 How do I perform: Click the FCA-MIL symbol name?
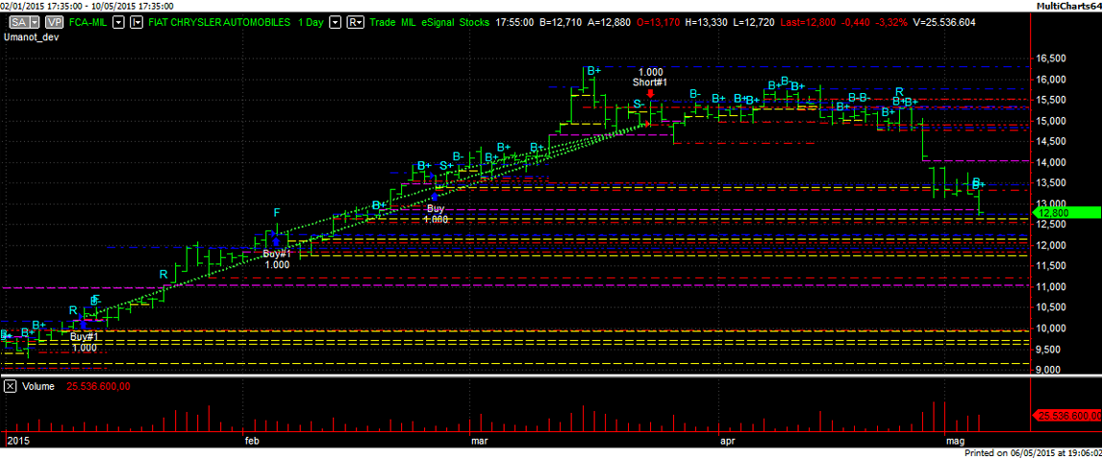pos(93,21)
